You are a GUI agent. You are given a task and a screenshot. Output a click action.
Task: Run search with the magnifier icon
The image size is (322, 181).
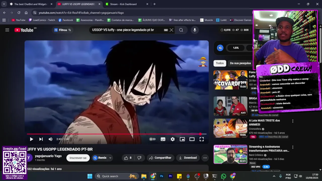tap(181, 30)
